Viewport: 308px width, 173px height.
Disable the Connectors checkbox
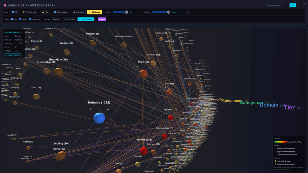(30, 19)
